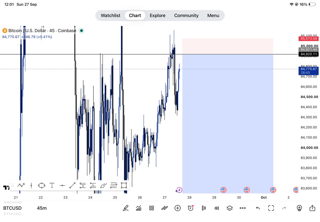Go to the Community tab
Viewport: 320px width, 222px height.
coord(186,15)
